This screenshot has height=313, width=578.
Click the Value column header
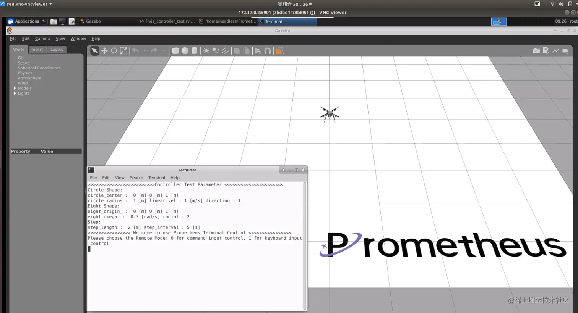[47, 152]
